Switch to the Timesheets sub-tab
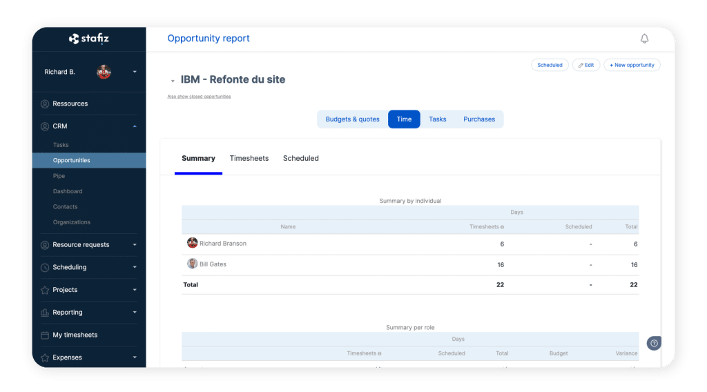Screen dimensions: 707x392 pyautogui.click(x=249, y=158)
